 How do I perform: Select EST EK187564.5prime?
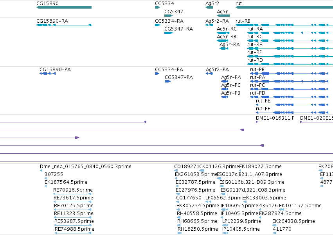coord(66,182)
